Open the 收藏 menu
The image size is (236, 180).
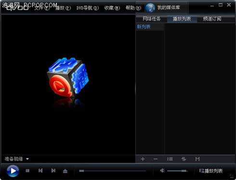(x=112, y=8)
